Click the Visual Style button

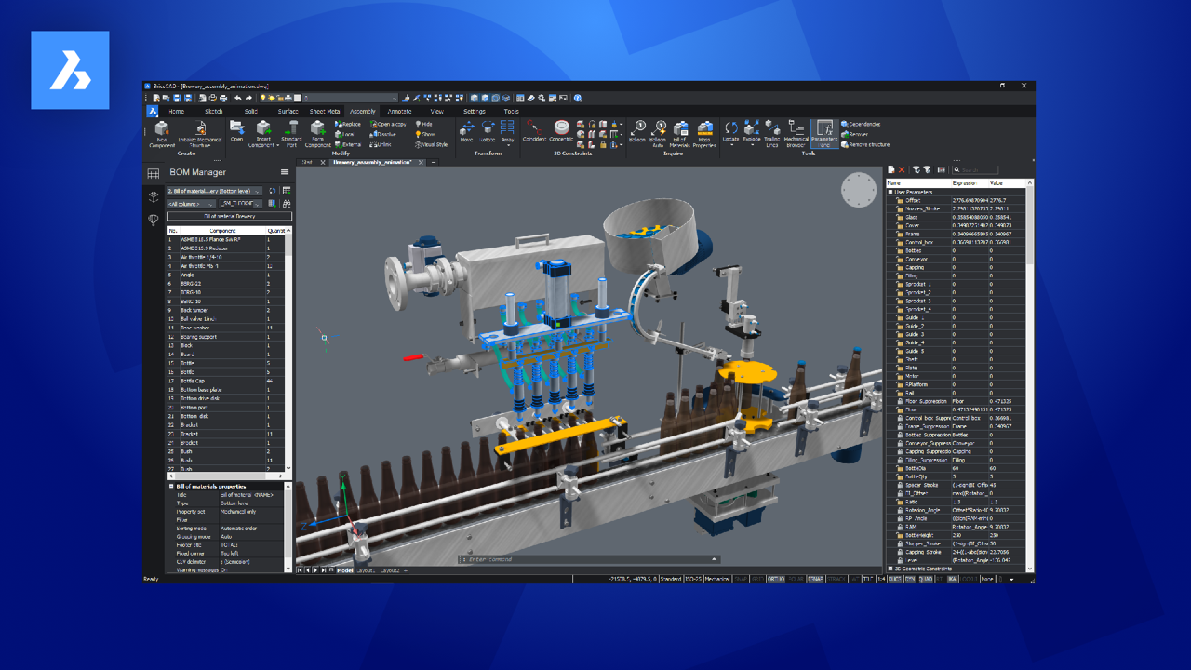(431, 144)
